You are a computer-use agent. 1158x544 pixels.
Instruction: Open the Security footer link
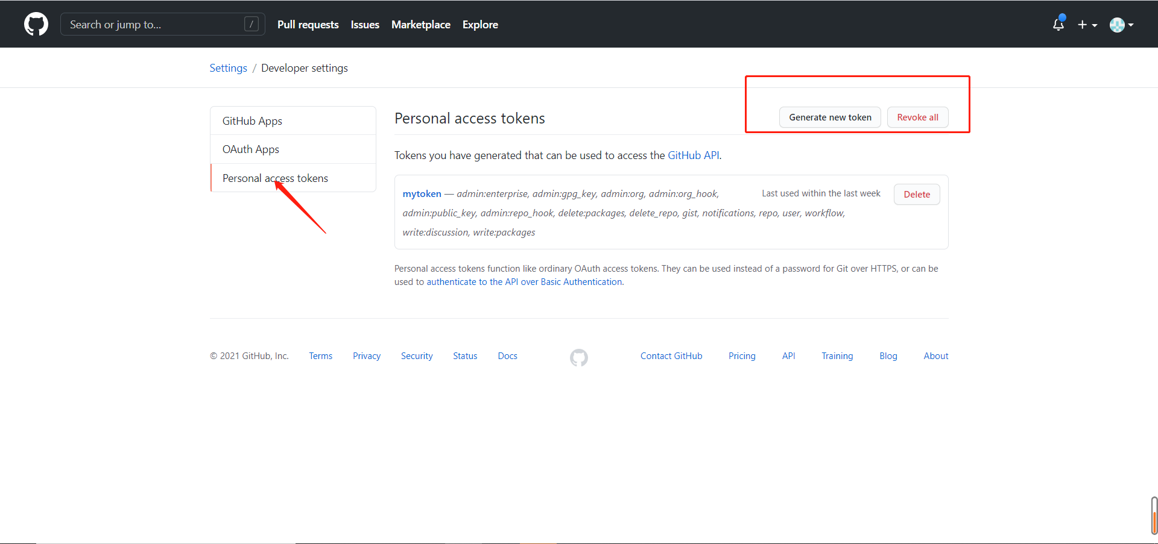[x=417, y=356]
